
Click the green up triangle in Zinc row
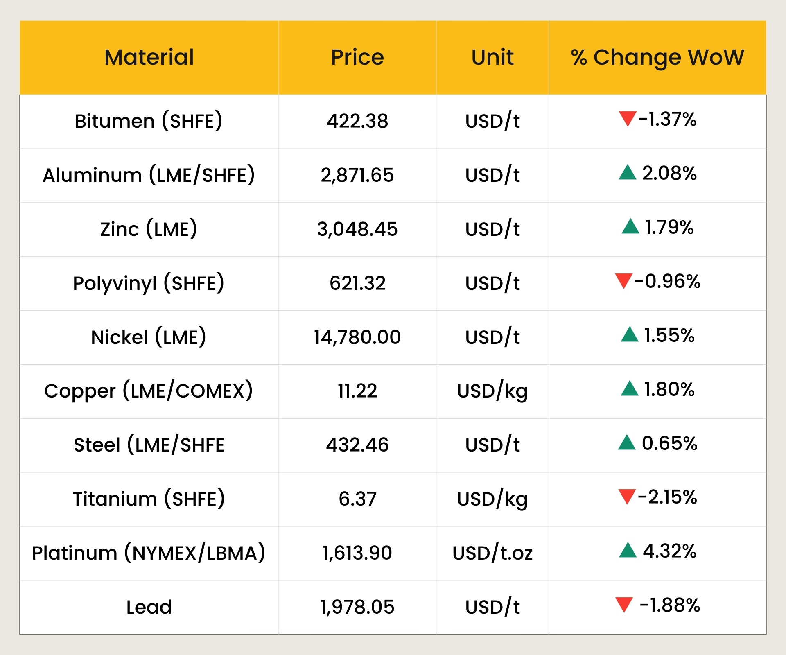coord(630,227)
